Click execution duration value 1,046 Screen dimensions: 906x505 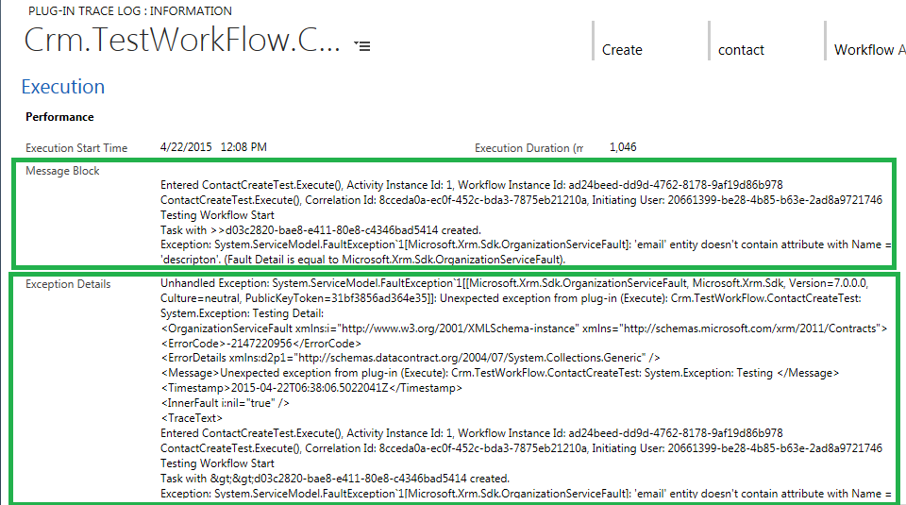[623, 147]
